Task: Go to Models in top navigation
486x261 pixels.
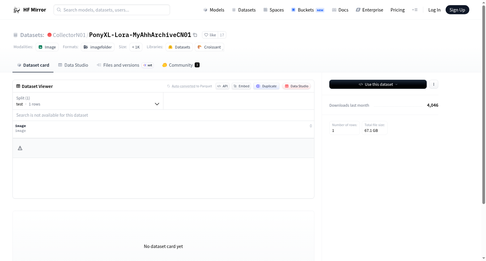Action: (214, 10)
